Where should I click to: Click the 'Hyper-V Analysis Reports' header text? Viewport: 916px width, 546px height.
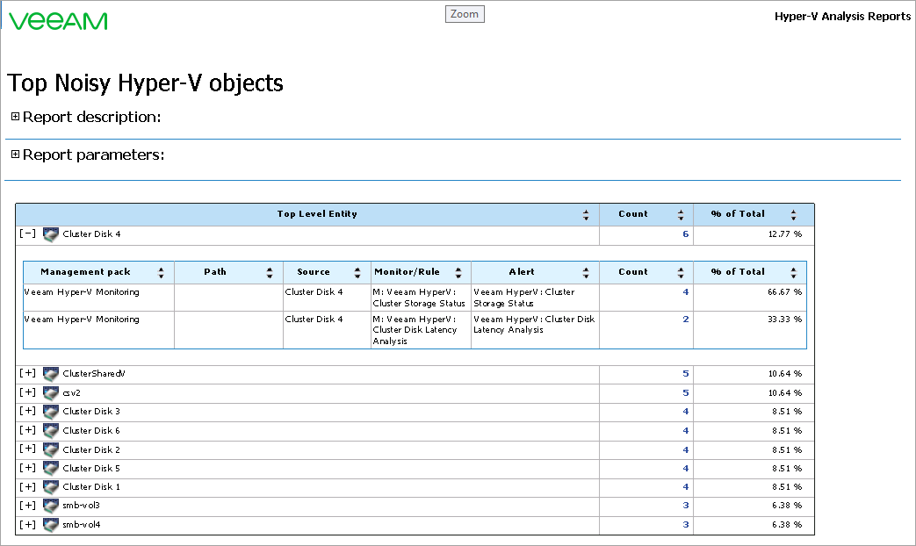point(842,17)
